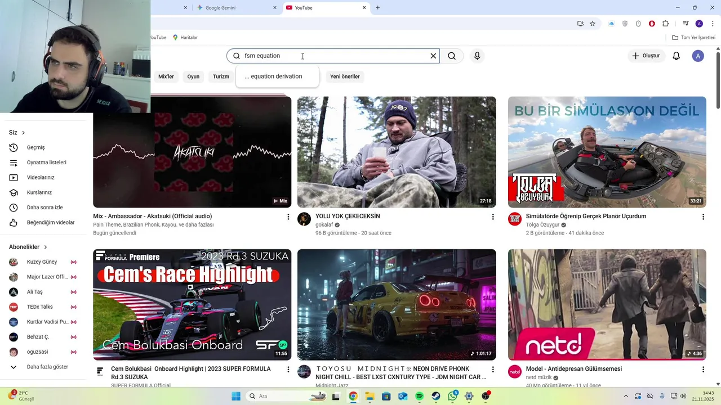Open WhatsApp from the taskbar

[452, 396]
